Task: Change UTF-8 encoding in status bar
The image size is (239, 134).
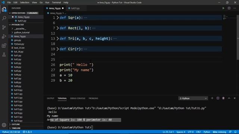Action: (x=190, y=132)
